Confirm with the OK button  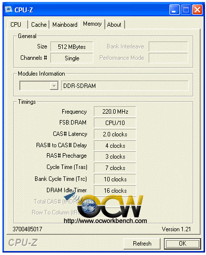[x=182, y=244]
